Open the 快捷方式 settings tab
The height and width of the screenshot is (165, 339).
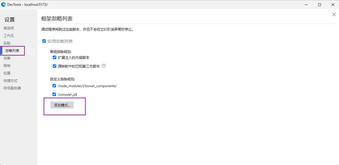[10, 81]
